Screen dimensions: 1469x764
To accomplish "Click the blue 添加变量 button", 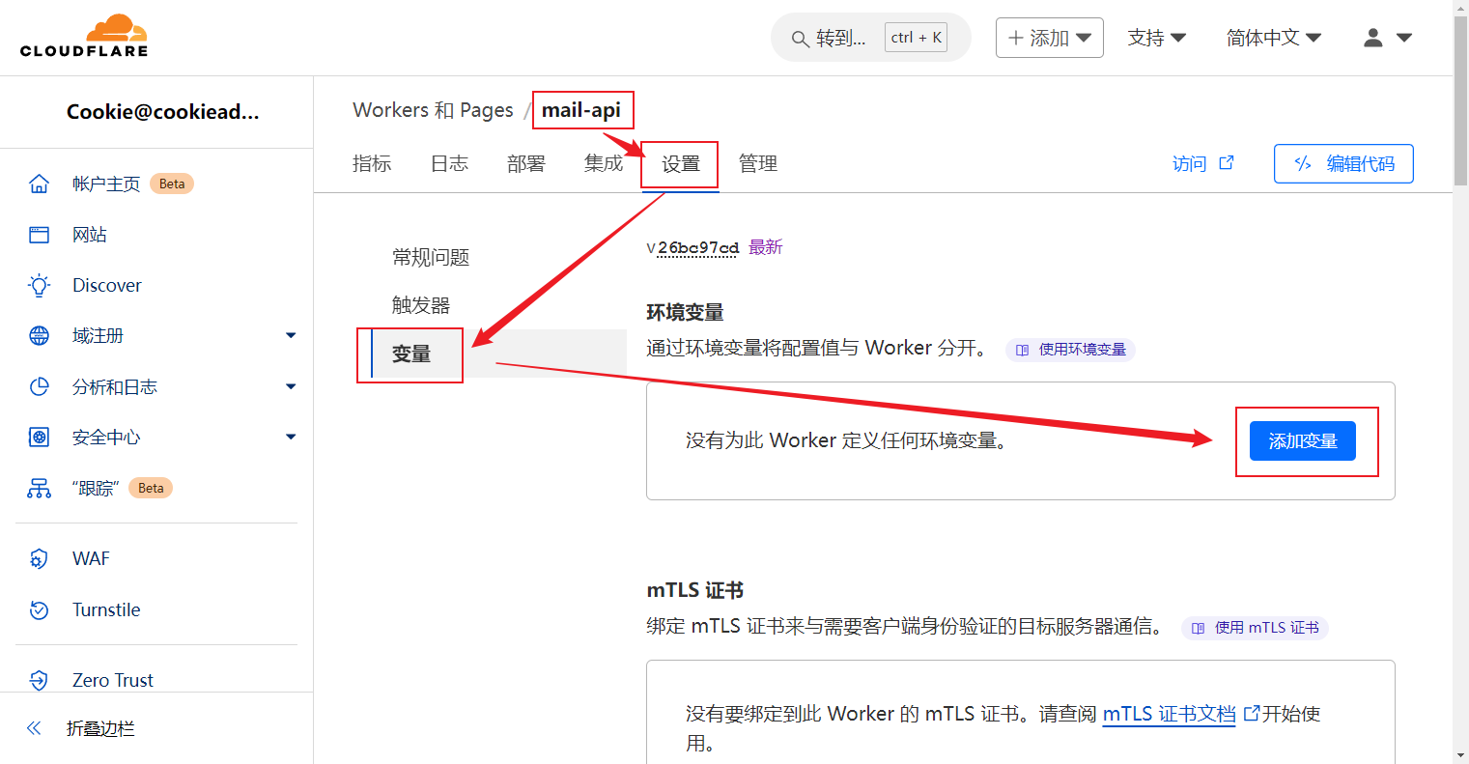I will 1302,441.
